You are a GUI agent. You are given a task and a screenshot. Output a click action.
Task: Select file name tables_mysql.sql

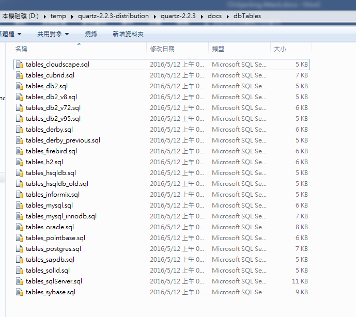point(49,205)
